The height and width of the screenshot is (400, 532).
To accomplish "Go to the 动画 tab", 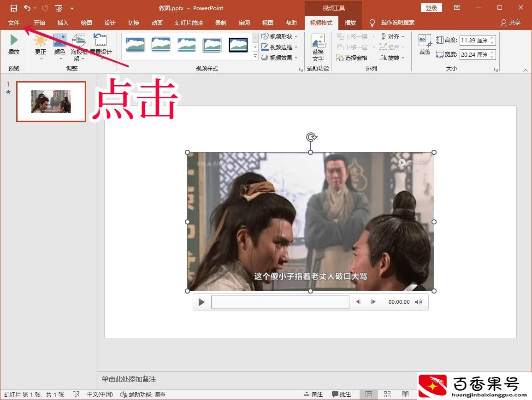I will point(157,23).
